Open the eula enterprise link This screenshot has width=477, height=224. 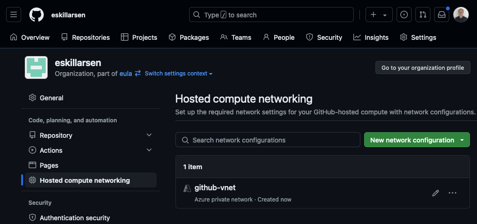click(x=126, y=74)
